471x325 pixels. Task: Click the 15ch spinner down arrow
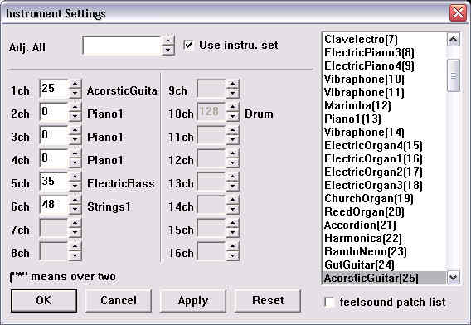pyautogui.click(x=233, y=232)
